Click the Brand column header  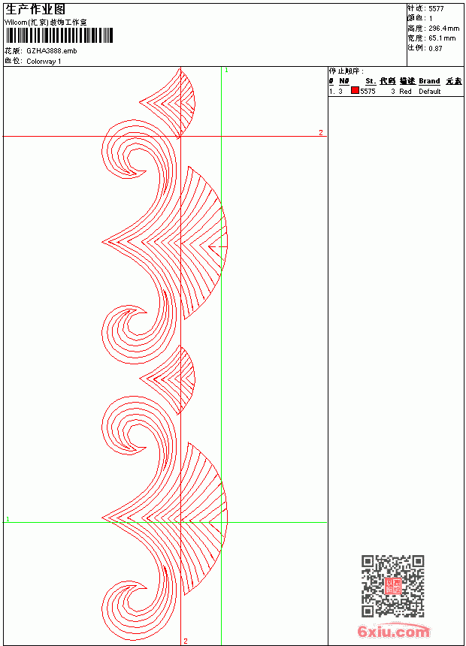(x=429, y=81)
